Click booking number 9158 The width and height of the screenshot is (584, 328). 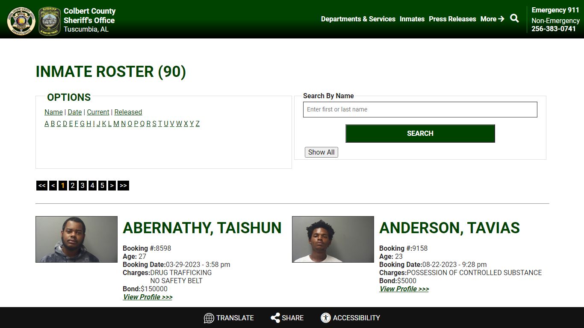pos(420,248)
